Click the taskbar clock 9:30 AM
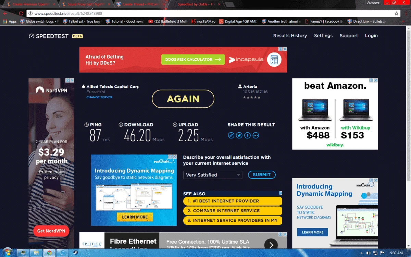411x257 pixels. pos(396,253)
